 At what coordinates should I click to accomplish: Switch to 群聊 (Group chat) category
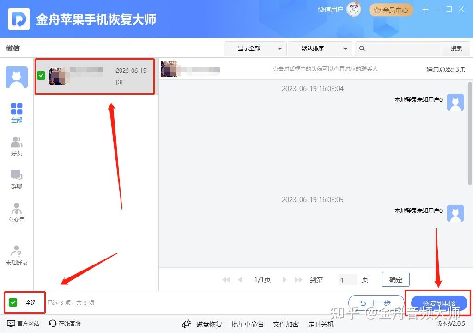[x=17, y=176]
